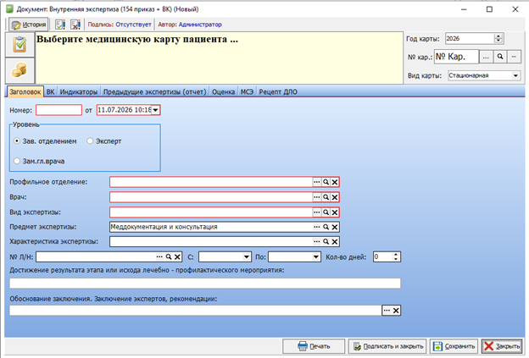Switch to the ВК tab

(50, 91)
